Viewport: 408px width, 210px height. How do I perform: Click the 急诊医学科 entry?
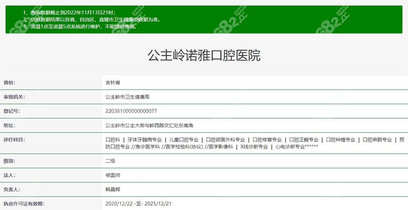coord(148,147)
